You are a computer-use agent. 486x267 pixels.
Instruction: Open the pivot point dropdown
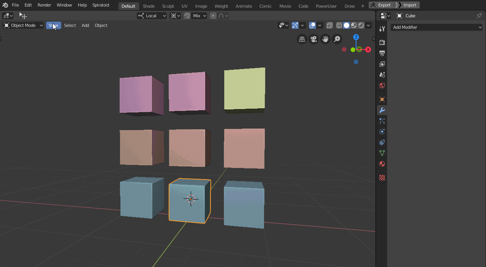(x=175, y=16)
